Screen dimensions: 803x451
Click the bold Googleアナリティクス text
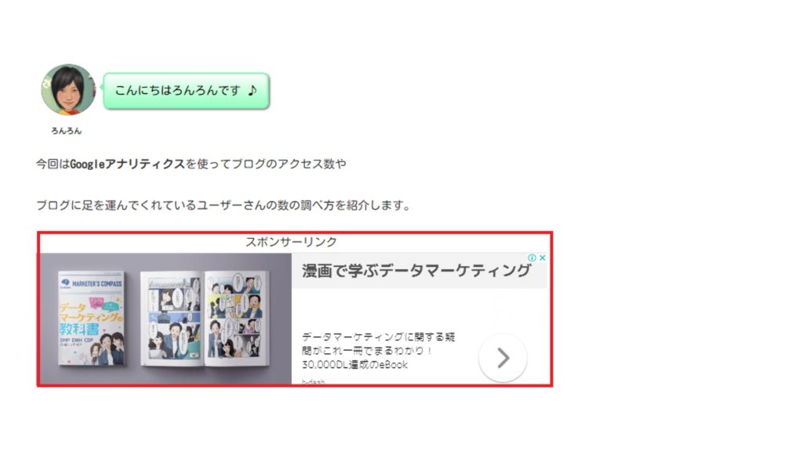pyautogui.click(x=127, y=164)
